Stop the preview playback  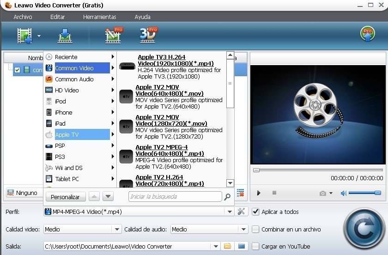coord(274,193)
